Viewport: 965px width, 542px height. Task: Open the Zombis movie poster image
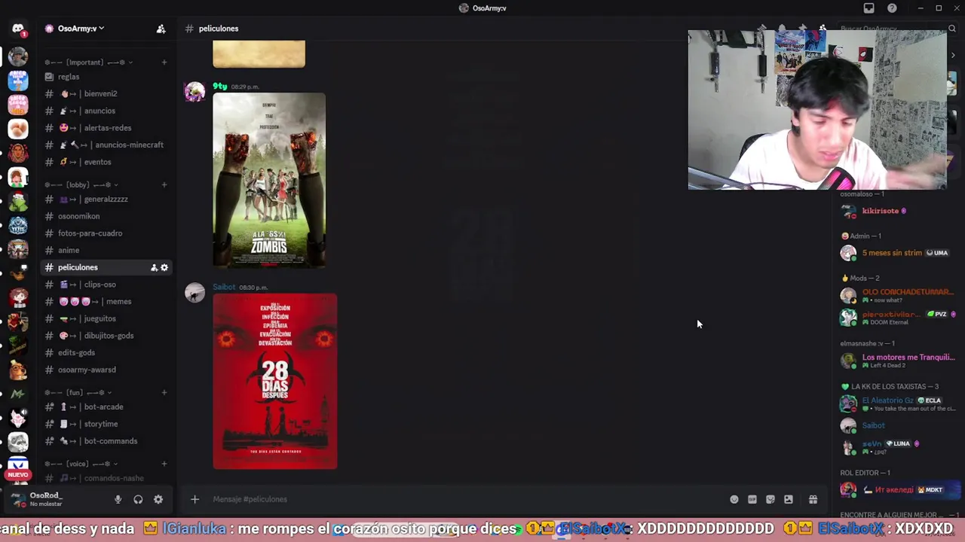click(x=269, y=180)
